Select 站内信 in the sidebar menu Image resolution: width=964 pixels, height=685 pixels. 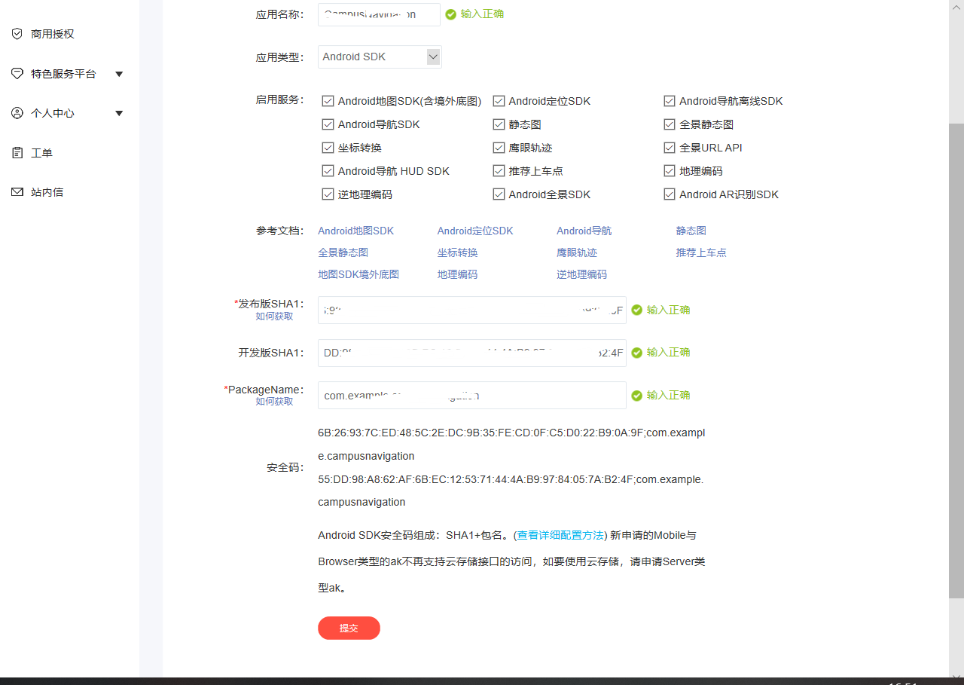[46, 191]
